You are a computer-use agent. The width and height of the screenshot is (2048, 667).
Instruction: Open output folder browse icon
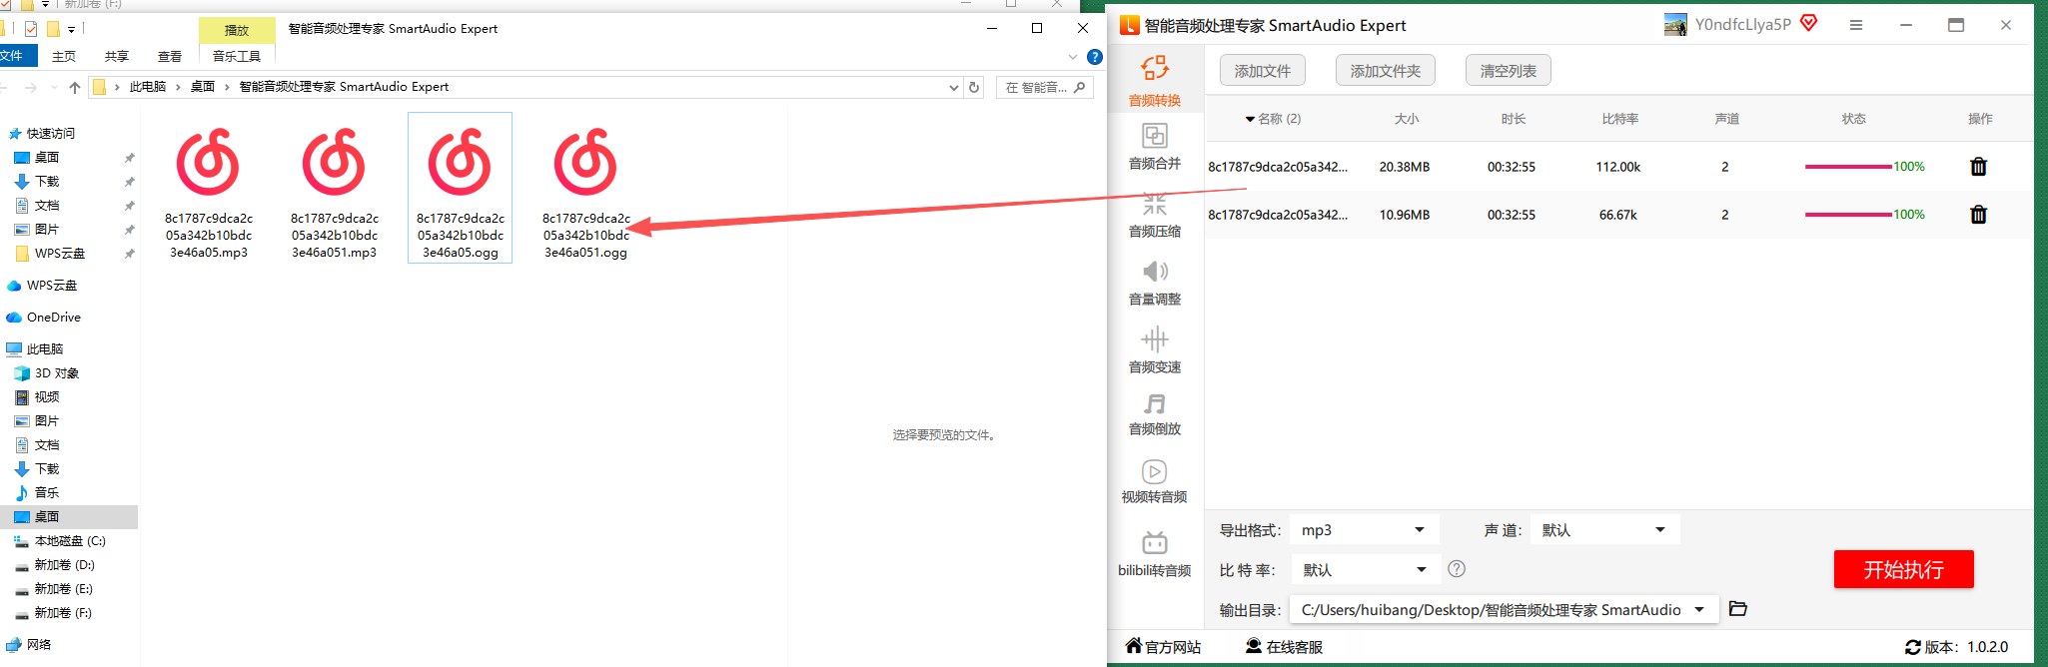coord(1738,609)
